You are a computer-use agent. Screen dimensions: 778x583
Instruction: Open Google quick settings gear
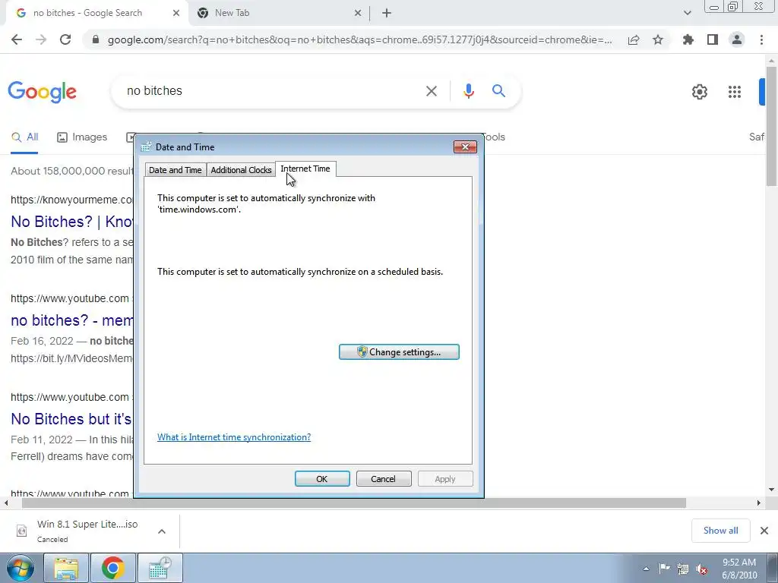[700, 92]
